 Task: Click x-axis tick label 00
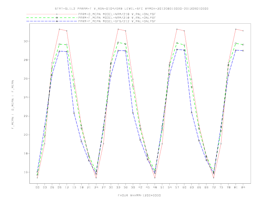pos(37,187)
